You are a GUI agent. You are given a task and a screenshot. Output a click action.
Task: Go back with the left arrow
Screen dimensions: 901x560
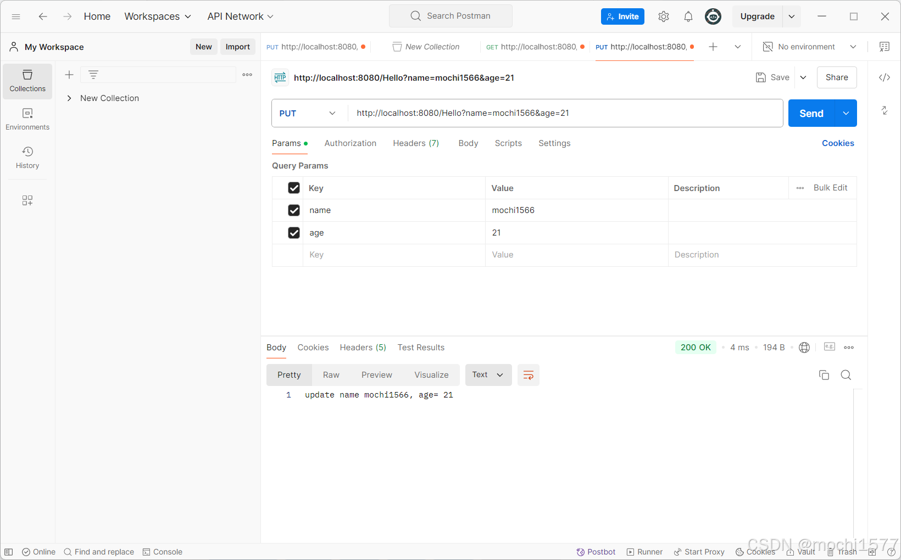(x=43, y=16)
